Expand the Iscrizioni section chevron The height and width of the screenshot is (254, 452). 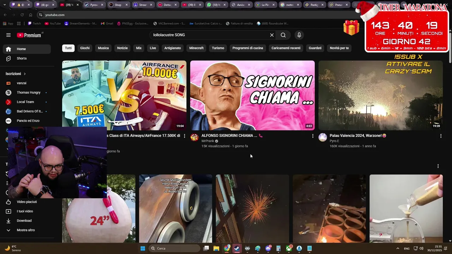tap(25, 74)
